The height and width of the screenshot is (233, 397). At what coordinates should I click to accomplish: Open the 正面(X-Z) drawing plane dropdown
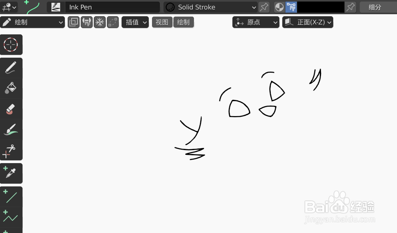pos(308,22)
